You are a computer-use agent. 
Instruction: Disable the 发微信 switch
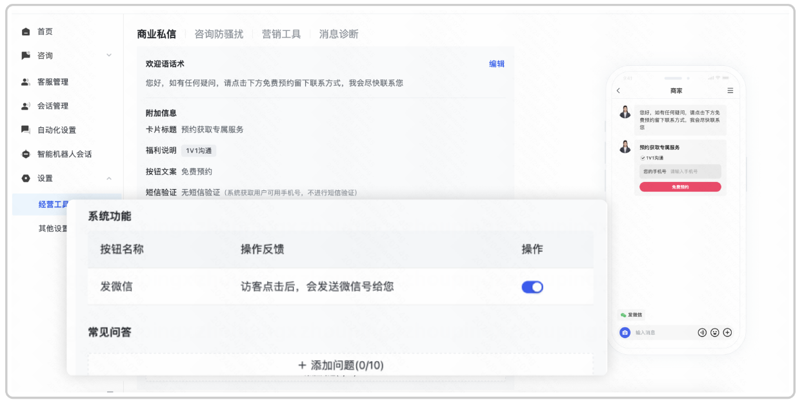531,286
